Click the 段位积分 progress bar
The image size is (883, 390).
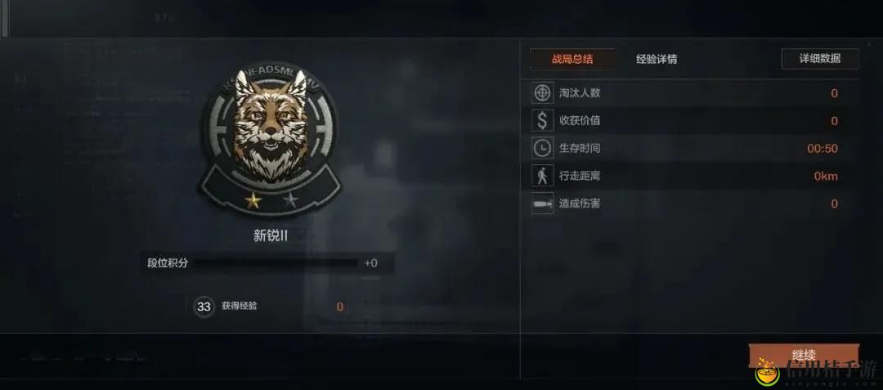[267, 262]
